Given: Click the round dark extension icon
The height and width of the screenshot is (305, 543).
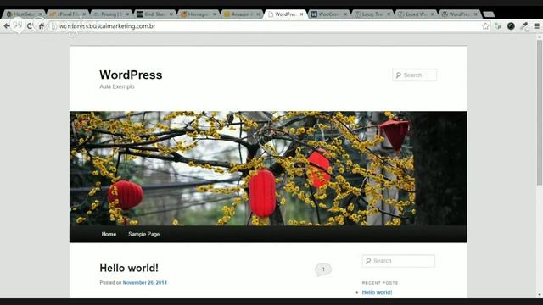Looking at the screenshot, I should (511, 26).
